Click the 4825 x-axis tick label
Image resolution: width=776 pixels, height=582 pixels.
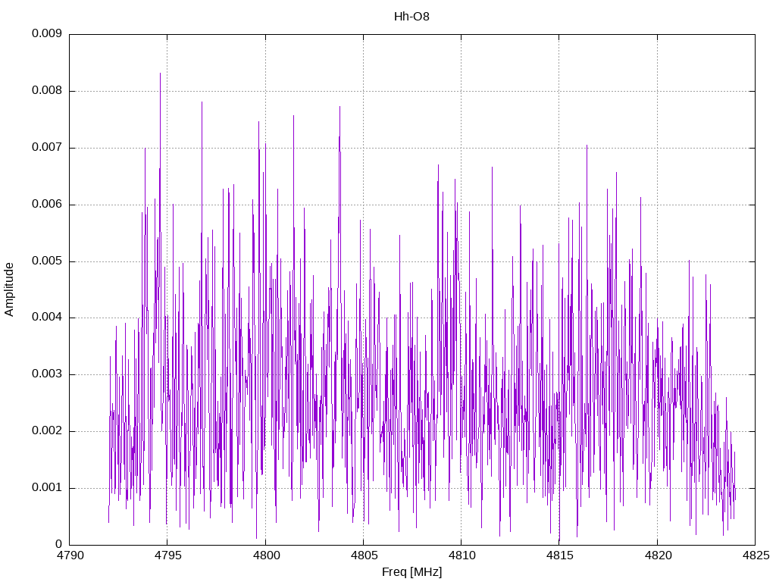coord(756,555)
